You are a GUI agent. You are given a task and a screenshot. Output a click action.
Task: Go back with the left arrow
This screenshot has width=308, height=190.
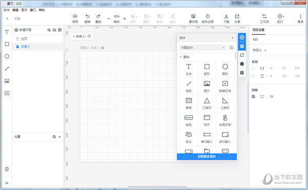pos(7,18)
